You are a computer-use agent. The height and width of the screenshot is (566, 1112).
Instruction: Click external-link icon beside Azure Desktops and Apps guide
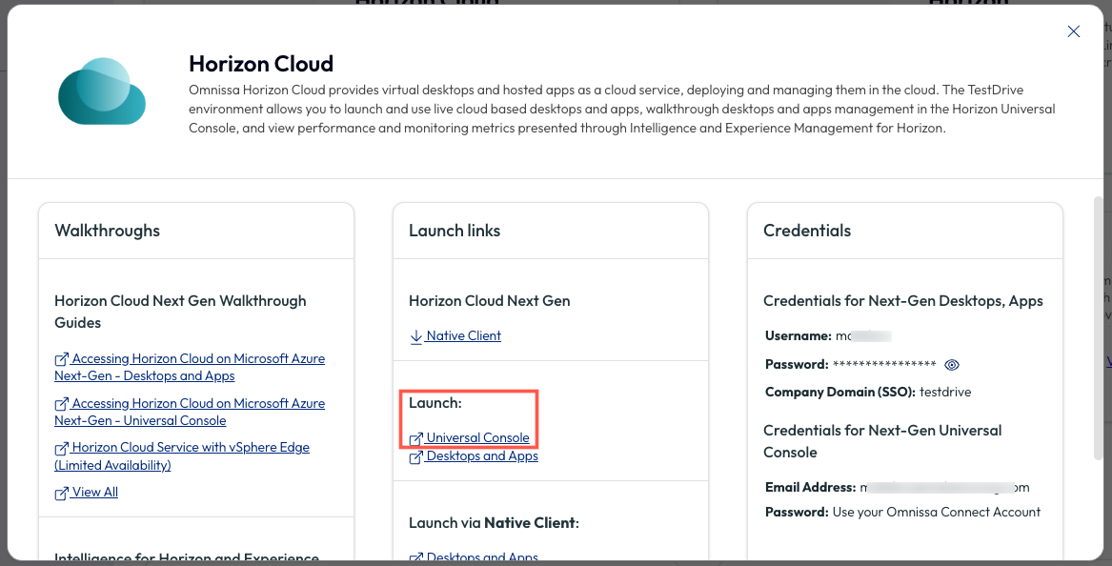point(61,360)
